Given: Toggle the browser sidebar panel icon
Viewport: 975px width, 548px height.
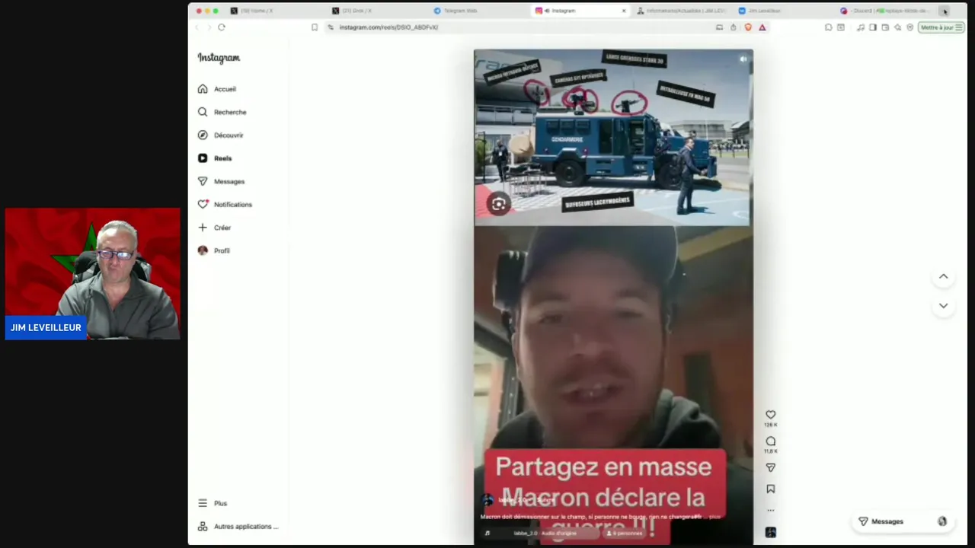Looking at the screenshot, I should [872, 27].
